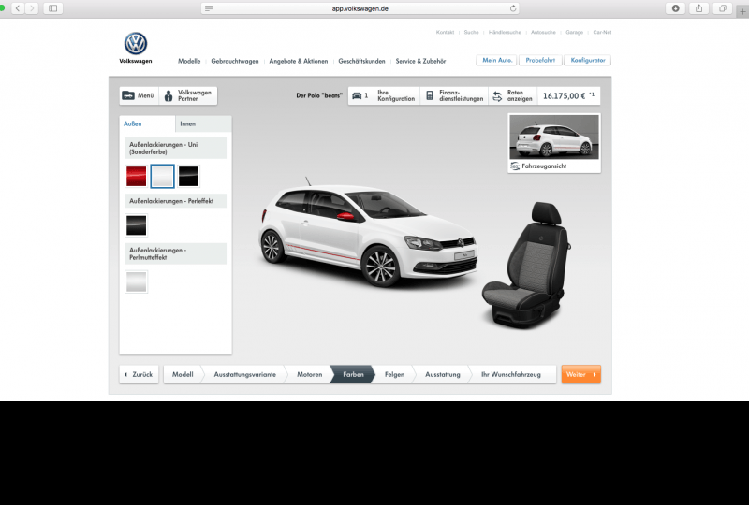Click the Suche link
The image size is (749, 505).
471,32
